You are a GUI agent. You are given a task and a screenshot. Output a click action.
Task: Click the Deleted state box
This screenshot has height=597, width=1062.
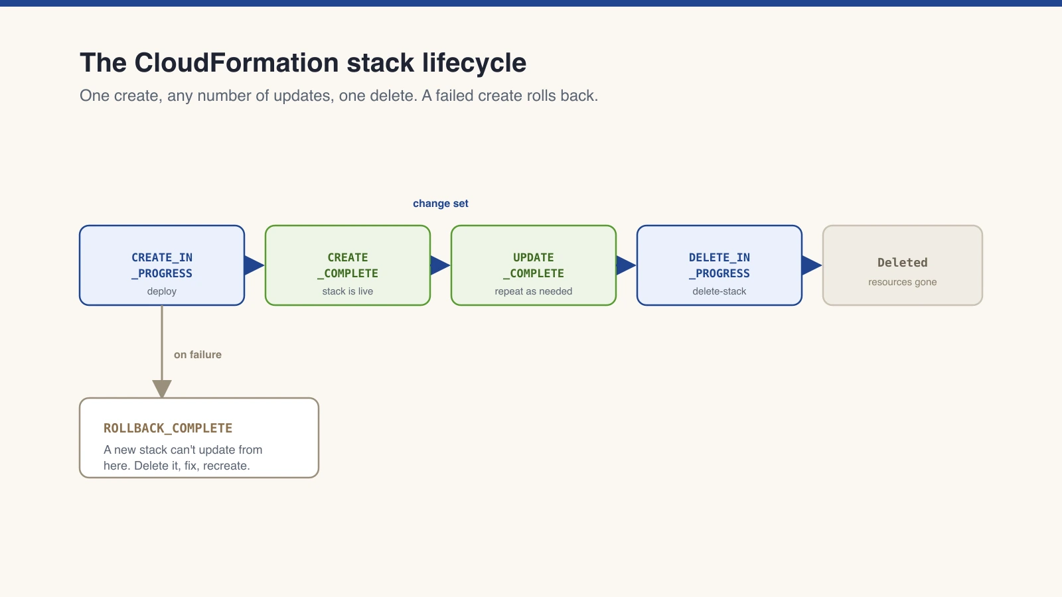[903, 265]
